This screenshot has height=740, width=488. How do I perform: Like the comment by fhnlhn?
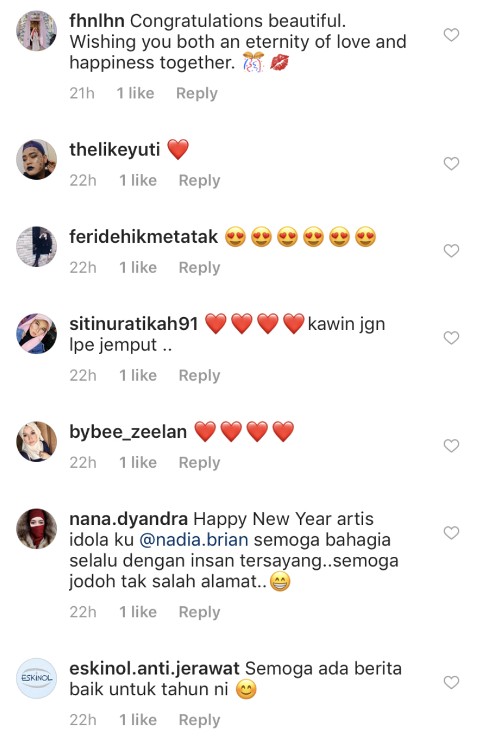[451, 35]
